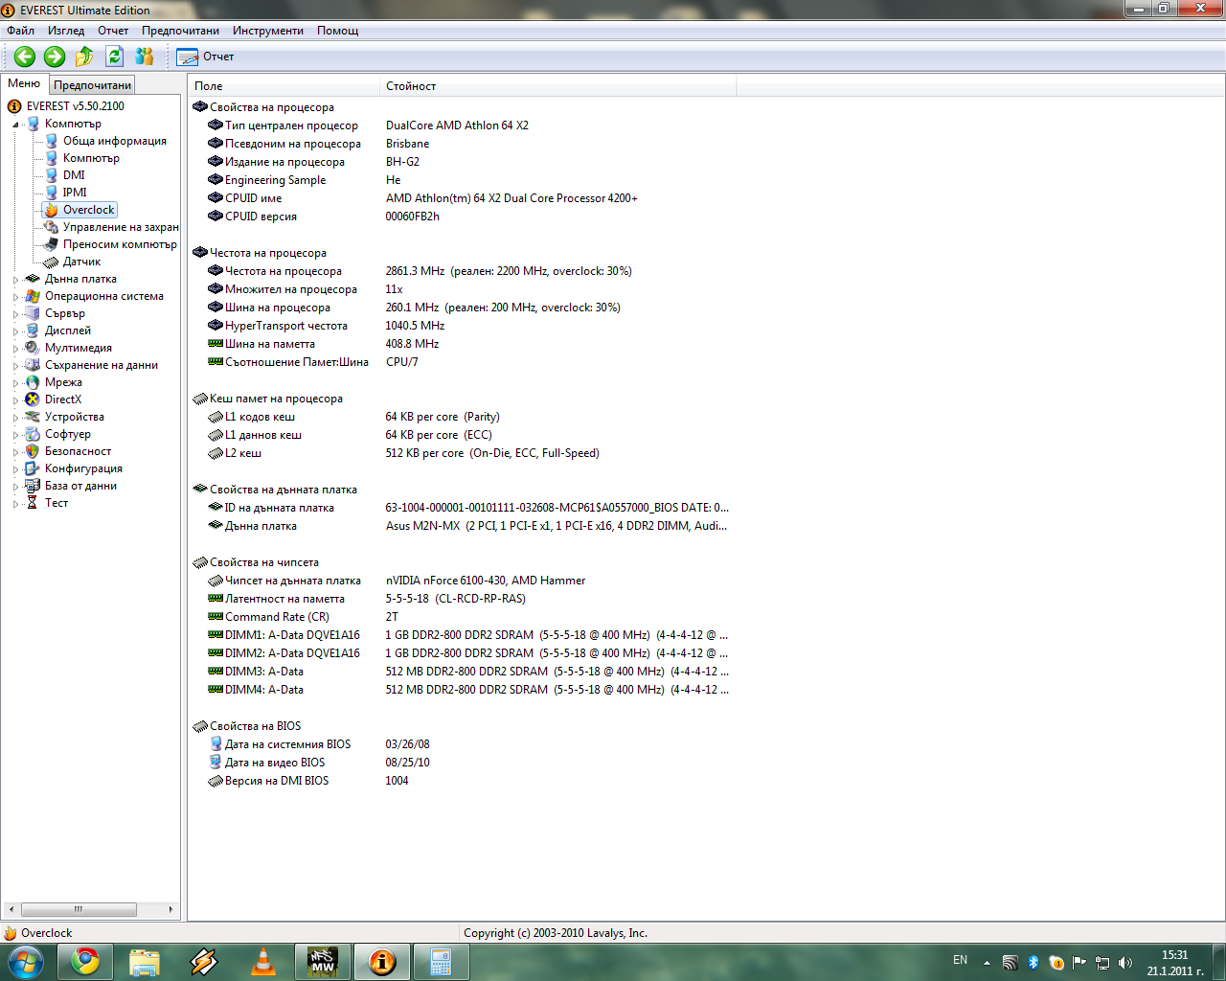Image resolution: width=1226 pixels, height=981 pixels.
Task: Open the Инструменти menu
Action: (267, 31)
